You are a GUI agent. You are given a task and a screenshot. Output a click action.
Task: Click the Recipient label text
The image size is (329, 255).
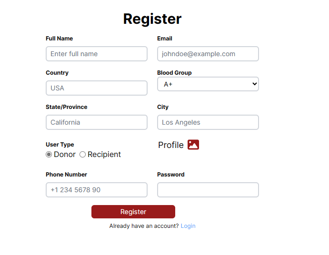(x=104, y=155)
